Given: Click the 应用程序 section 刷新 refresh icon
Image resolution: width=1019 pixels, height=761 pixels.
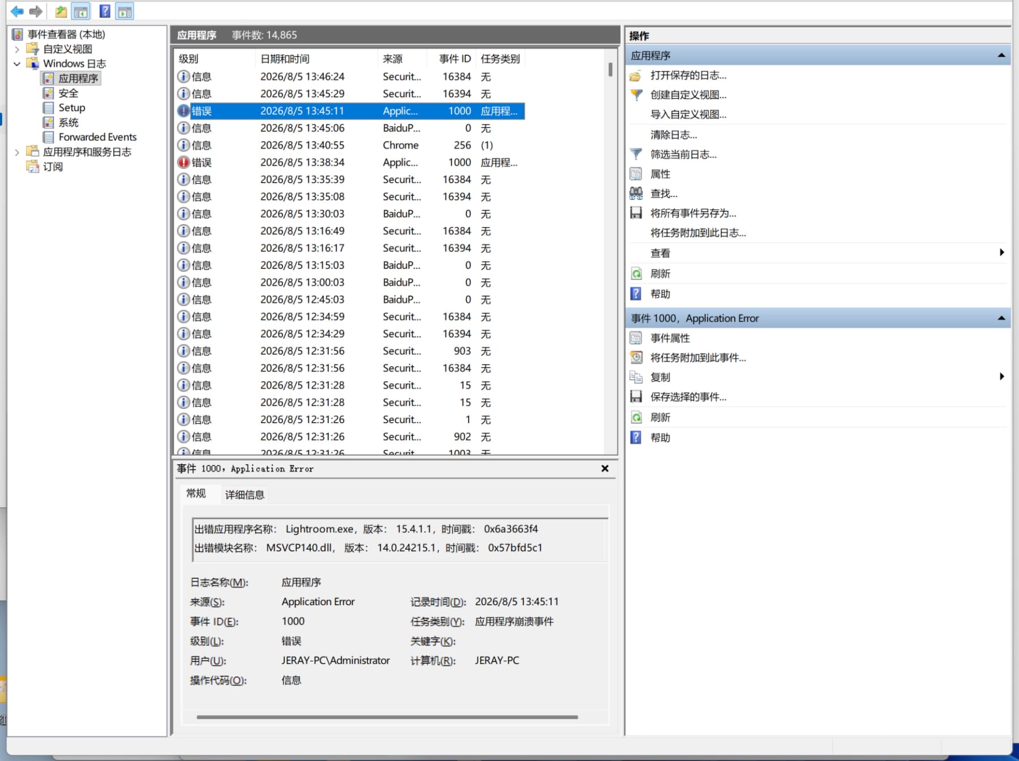Looking at the screenshot, I should (x=636, y=274).
